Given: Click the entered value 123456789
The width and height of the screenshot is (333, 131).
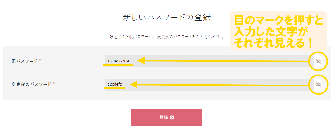Looking at the screenshot, I should [118, 61].
